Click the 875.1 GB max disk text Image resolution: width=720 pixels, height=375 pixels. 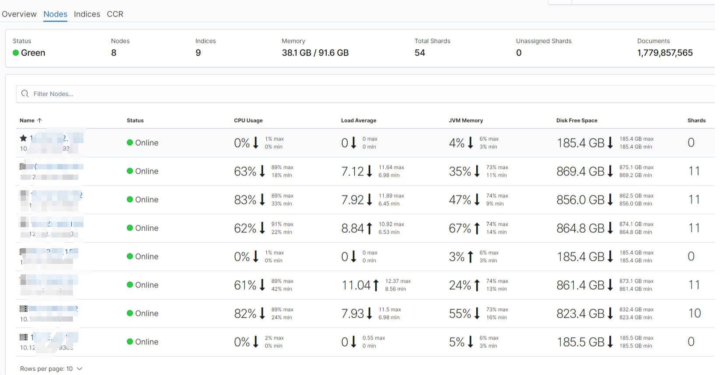(636, 167)
